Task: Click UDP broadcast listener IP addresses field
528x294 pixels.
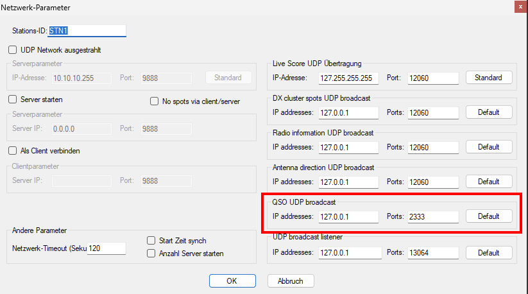Action: 348,253
